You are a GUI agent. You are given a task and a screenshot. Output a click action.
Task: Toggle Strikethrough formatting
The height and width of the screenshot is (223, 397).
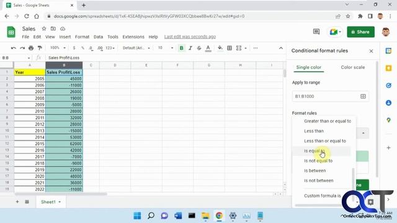point(199,48)
